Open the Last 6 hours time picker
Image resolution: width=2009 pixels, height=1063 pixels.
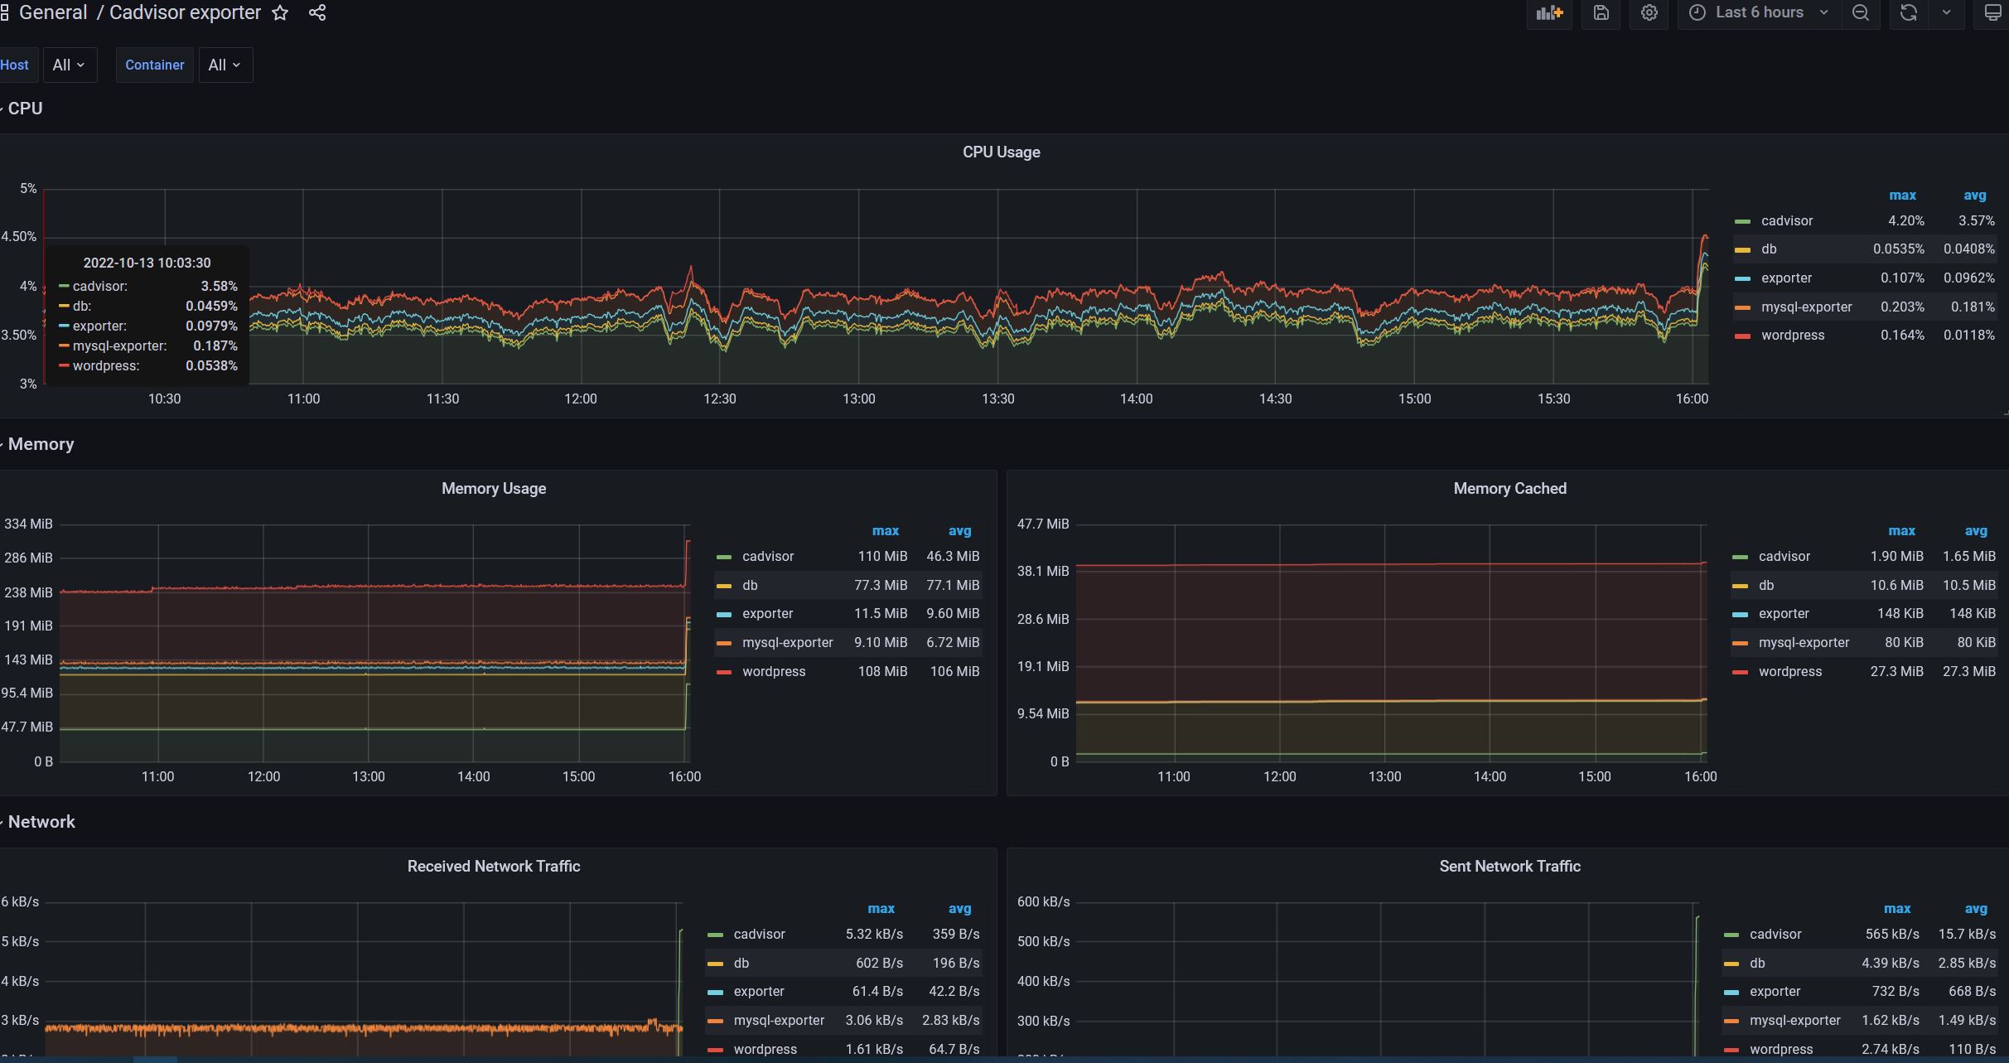1759,12
